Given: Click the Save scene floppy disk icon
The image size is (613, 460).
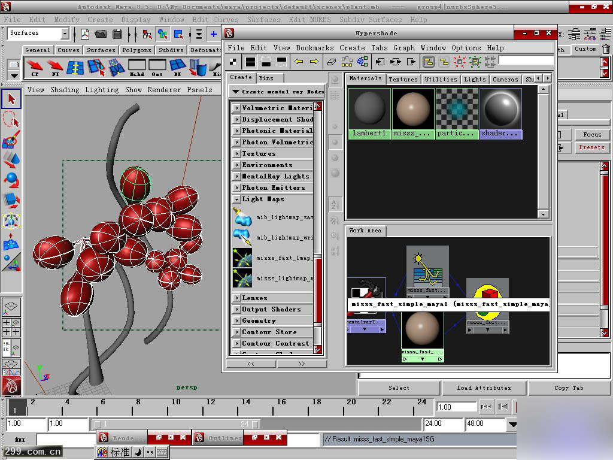Looking at the screenshot, I should coord(117,34).
